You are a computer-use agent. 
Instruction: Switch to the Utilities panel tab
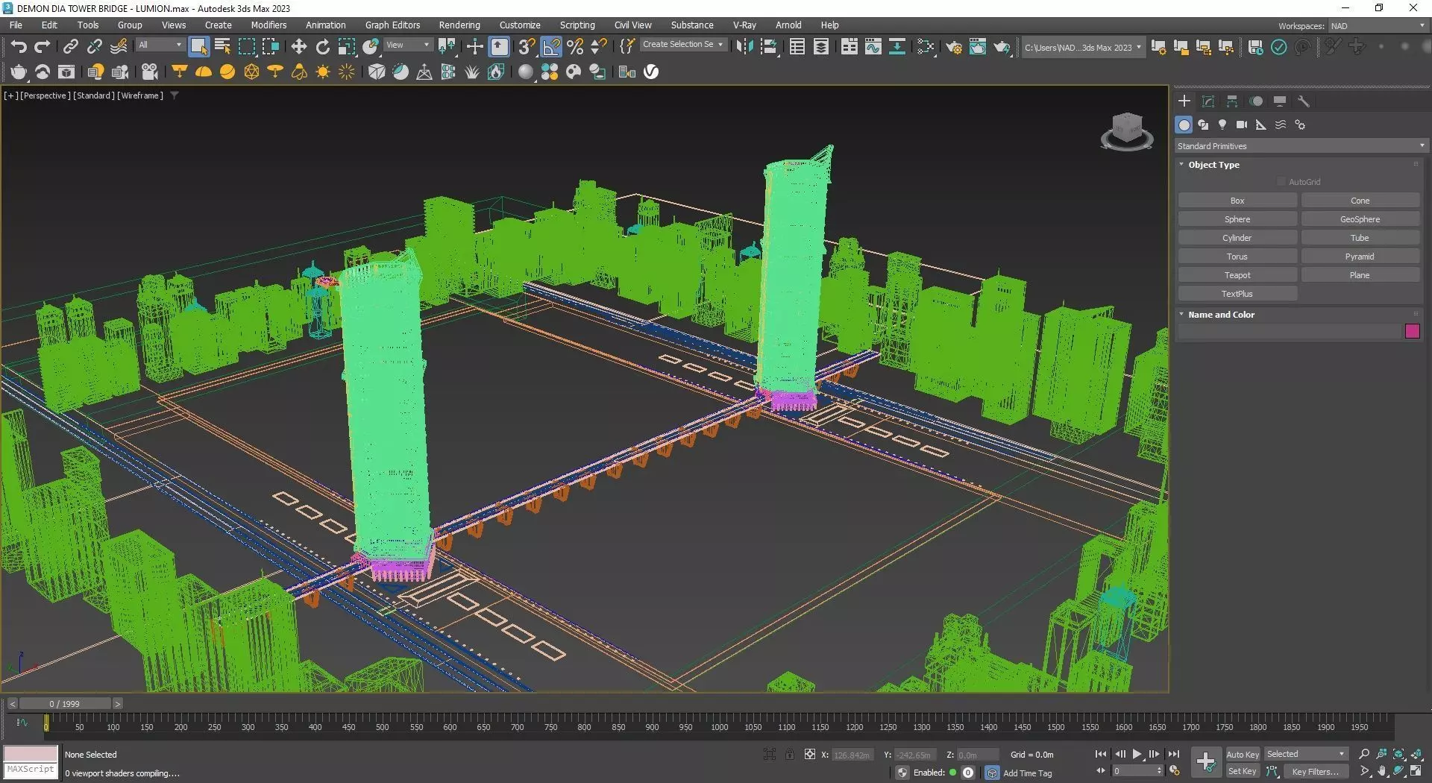[1304, 101]
